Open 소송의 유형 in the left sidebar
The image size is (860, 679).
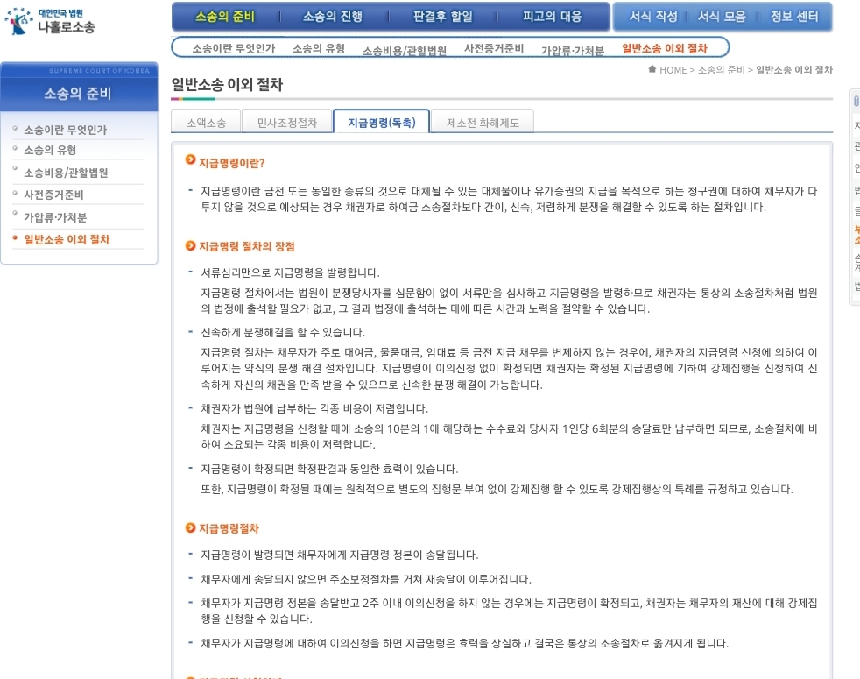[x=50, y=150]
